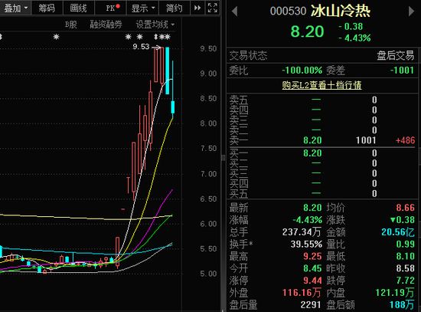Click the 涨跌 value ▼0.38
Screen dimensions: 421x312
click(403, 220)
